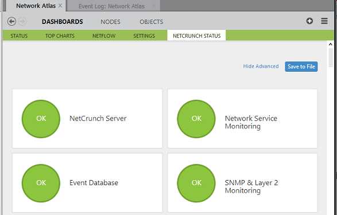
Task: Switch to the TOP CHARTS tab
Action: [x=60, y=36]
